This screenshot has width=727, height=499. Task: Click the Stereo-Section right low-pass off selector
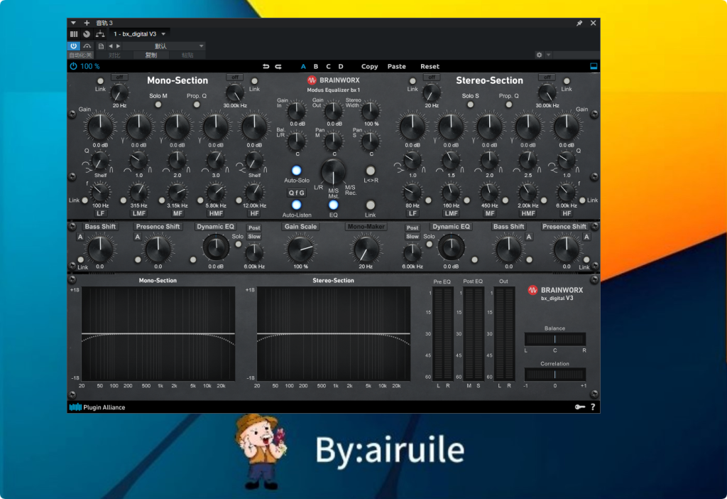[547, 77]
